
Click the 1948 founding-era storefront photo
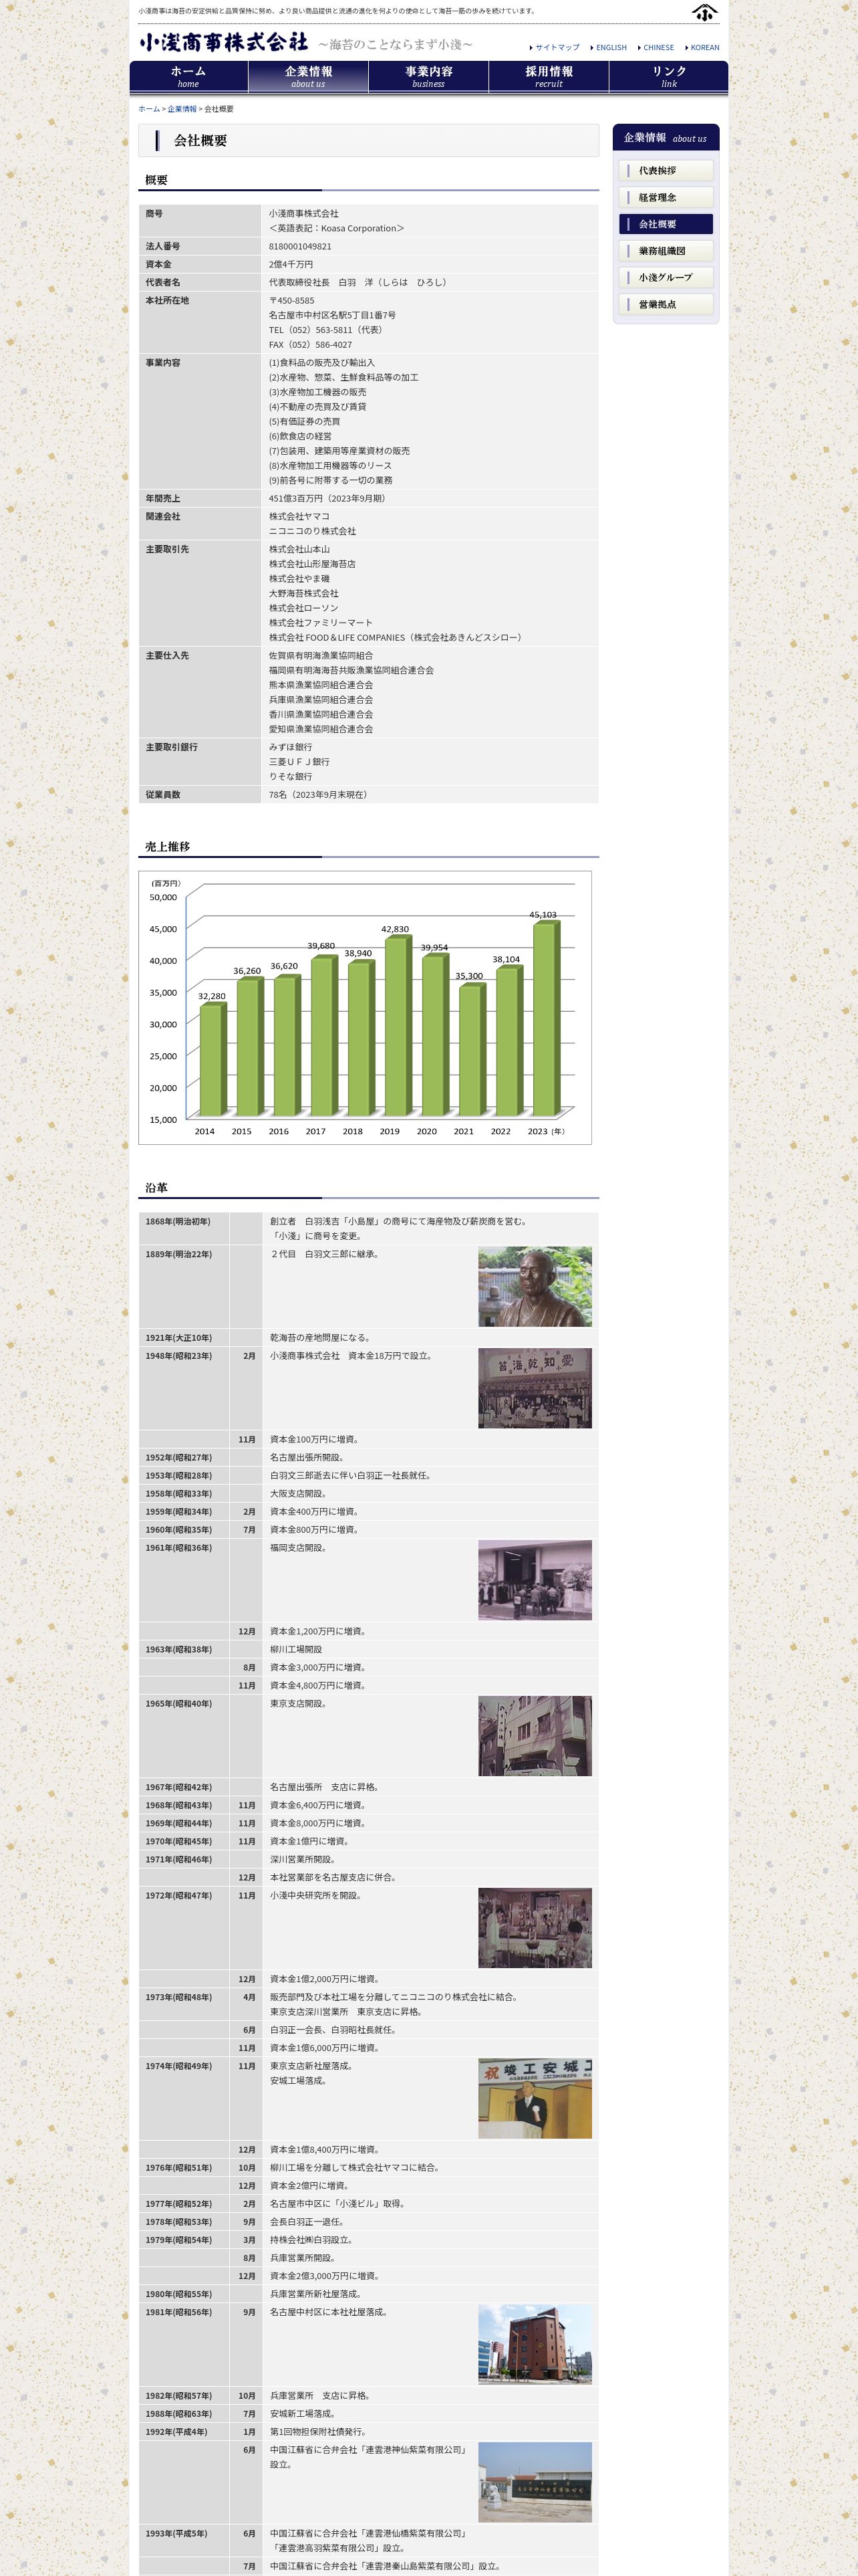(x=535, y=1388)
